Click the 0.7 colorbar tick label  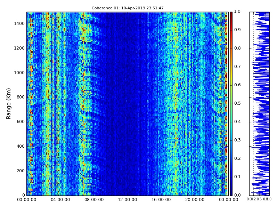coord(237,67)
